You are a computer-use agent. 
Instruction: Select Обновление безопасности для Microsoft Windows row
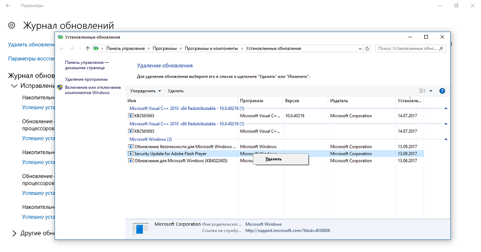pos(275,147)
